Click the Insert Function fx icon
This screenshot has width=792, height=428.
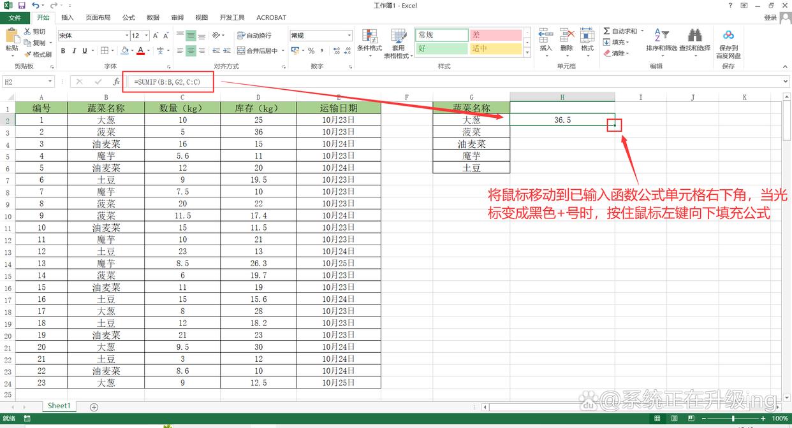tap(116, 82)
